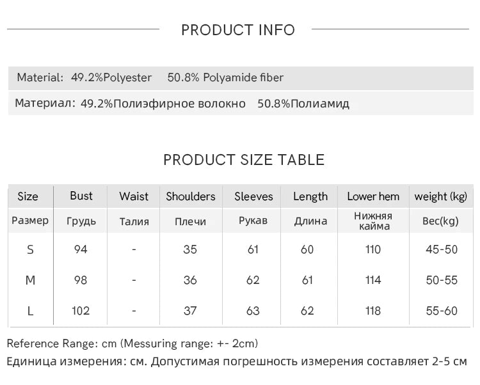This screenshot has height=385, width=480.
Task: Click the Bust column header
Action: (81, 196)
